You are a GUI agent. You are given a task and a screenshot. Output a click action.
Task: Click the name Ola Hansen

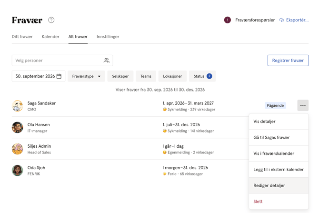[39, 125]
